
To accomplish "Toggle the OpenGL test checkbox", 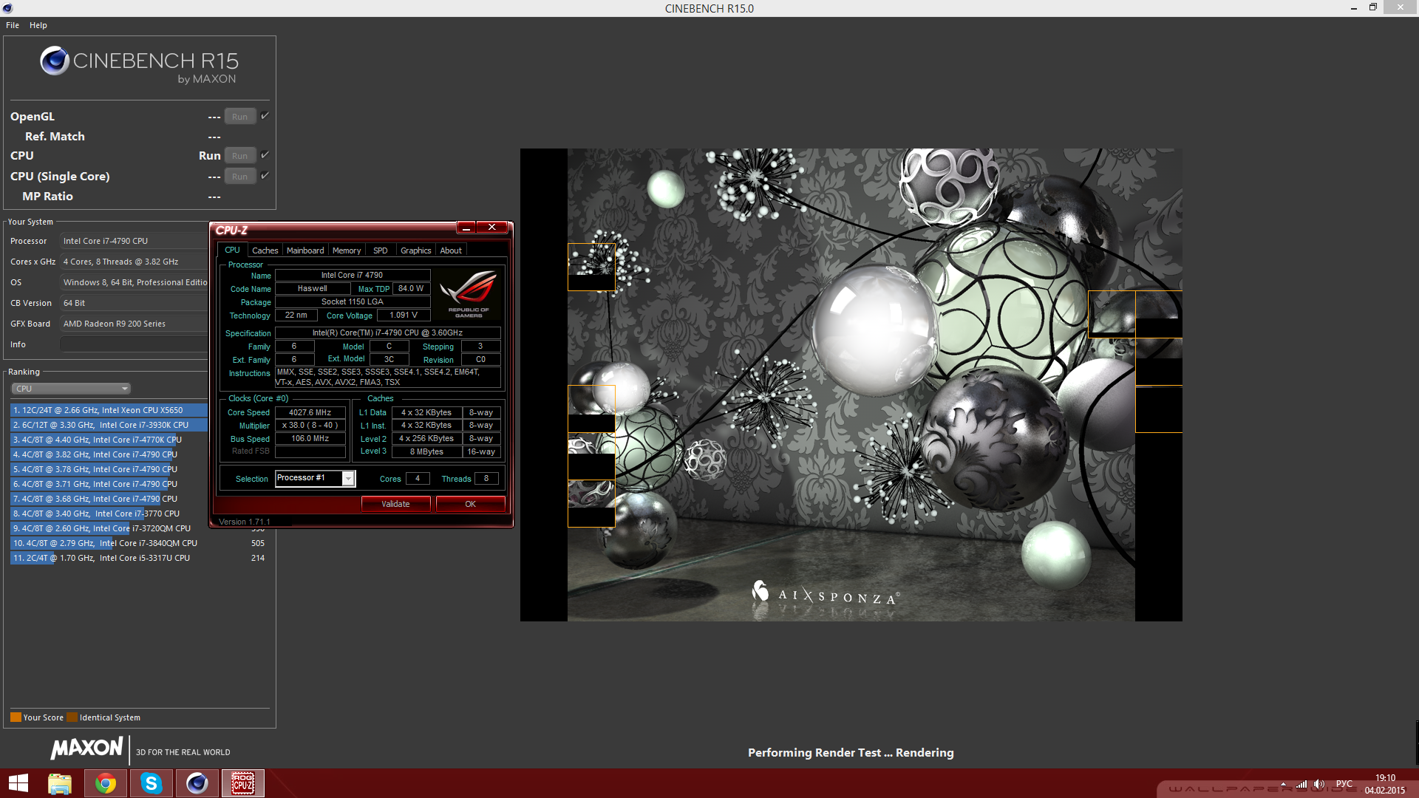I will point(265,116).
